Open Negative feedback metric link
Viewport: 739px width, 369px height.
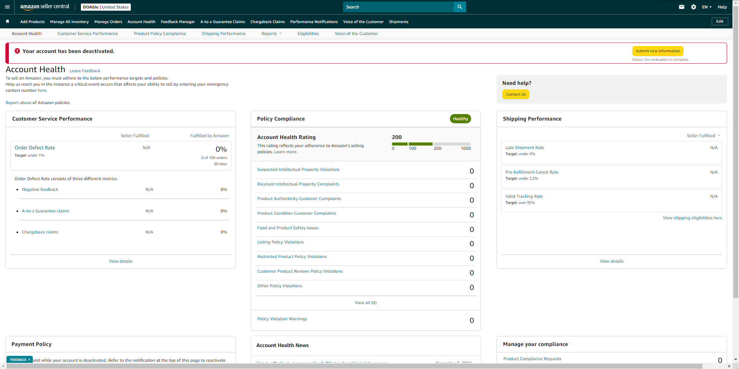point(40,189)
